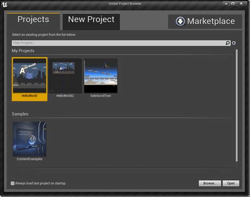Switch to the Projects tab
Viewport: 250px width, 197px height.
33,21
